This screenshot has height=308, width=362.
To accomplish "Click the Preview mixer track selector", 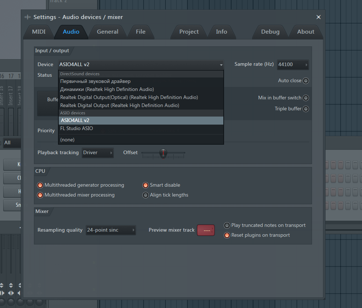I will [x=206, y=230].
